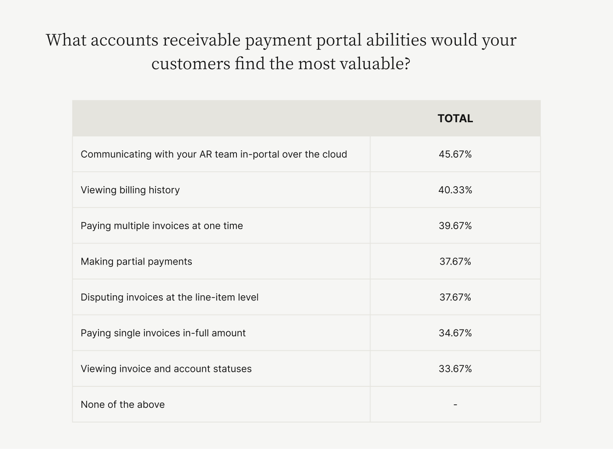Click the empty header cell left of TOTAL

[221, 118]
